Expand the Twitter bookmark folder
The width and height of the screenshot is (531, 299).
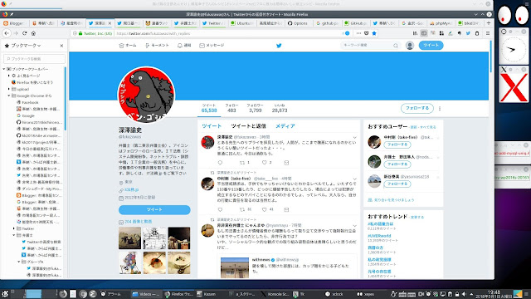point(14,228)
